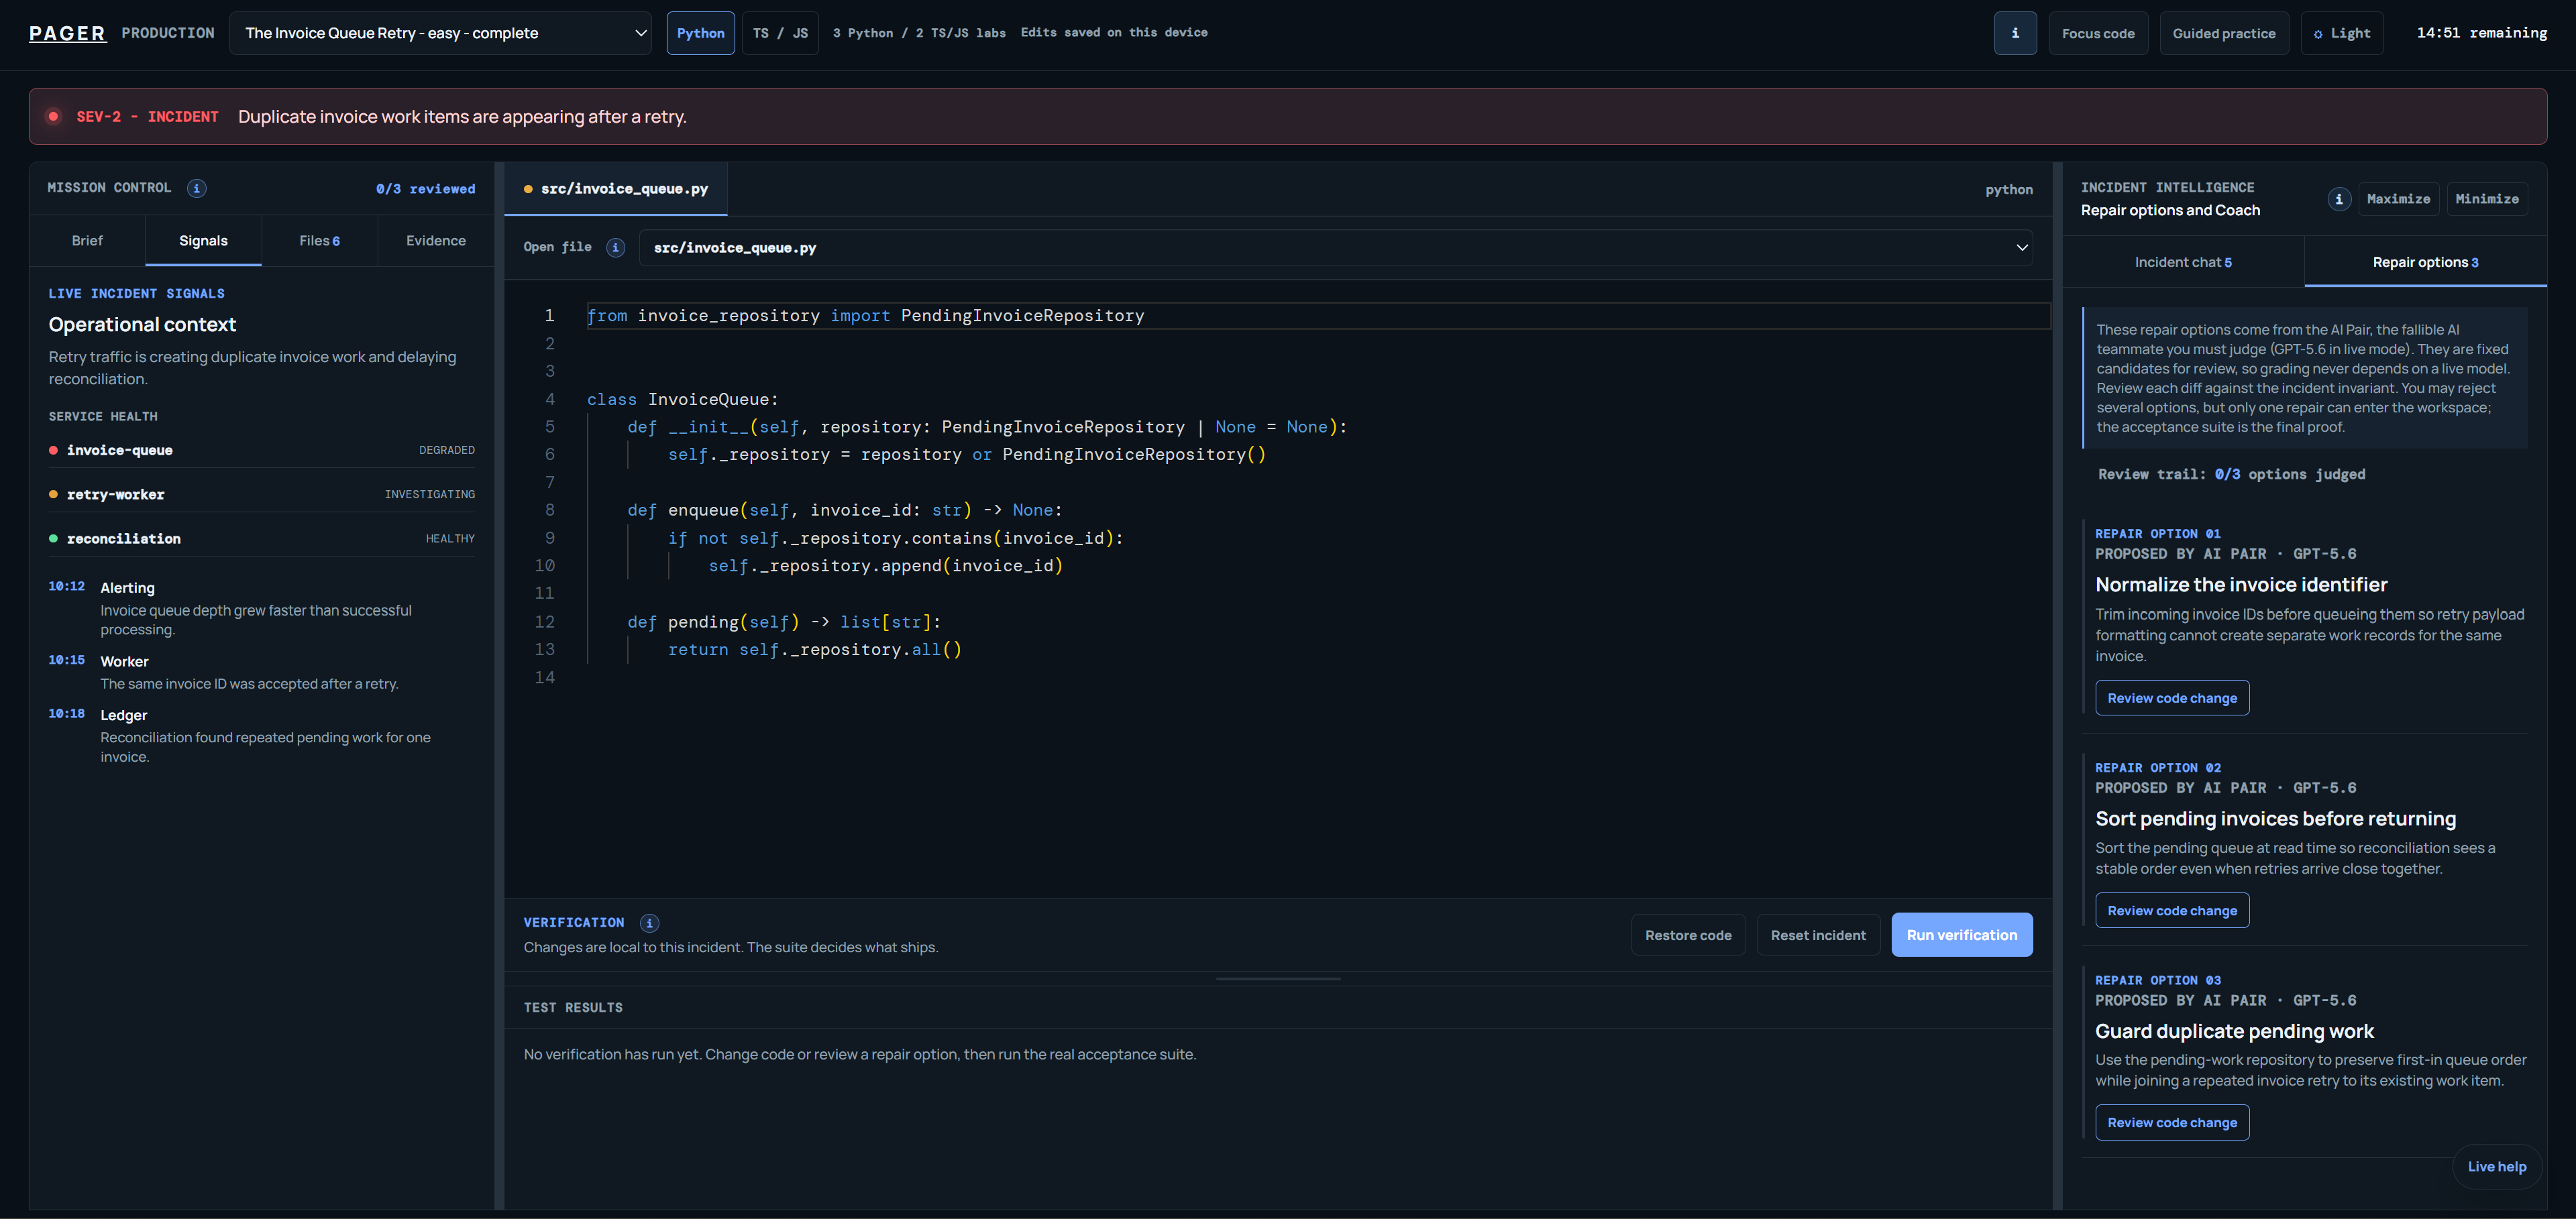Click the SEV-2 incident banner
Image resolution: width=2576 pixels, height=1219 pixels.
pos(1287,117)
